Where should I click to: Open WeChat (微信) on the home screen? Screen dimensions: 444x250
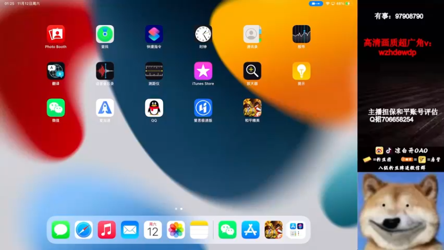click(x=56, y=108)
